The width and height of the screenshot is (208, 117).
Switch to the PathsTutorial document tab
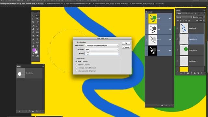click(x=69, y=4)
